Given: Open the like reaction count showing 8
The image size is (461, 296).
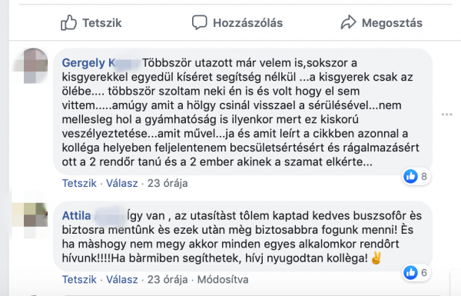Looking at the screenshot, I should 416,176.
